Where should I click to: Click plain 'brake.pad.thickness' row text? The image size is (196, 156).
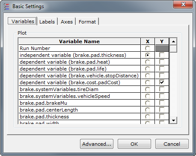point(44,117)
